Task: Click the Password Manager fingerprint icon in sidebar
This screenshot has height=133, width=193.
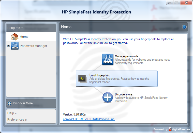Action: (x=15, y=46)
